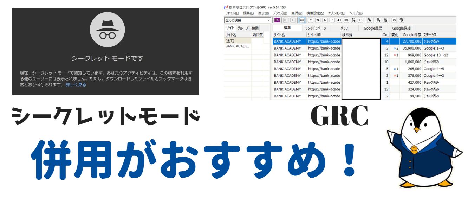Toggle the ALL filter toolbar icon
468x198 pixels.
(302, 20)
